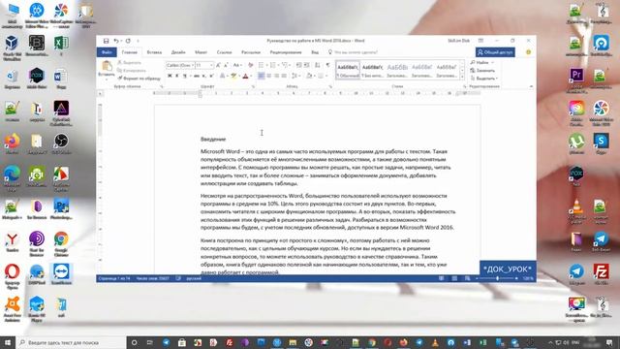Switch to Рецензирование ribbon tab
Image resolution: width=620 pixels, height=349 pixels.
pos(286,52)
